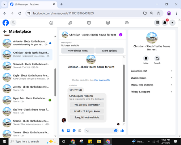
Task: Open the emoji picker in message box
Action: coord(116,131)
